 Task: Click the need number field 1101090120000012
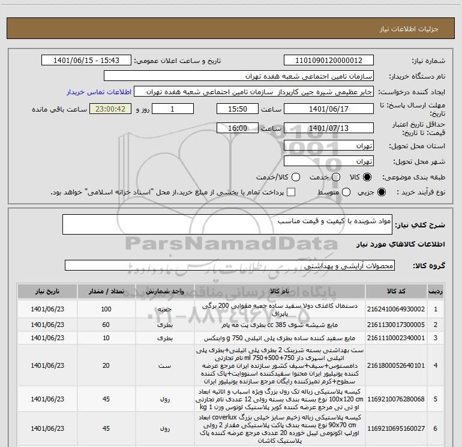329,60
